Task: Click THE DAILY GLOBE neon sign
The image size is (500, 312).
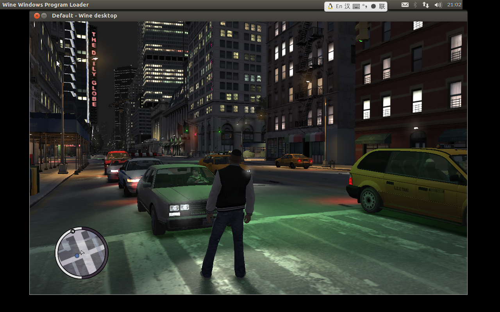Action: point(94,69)
